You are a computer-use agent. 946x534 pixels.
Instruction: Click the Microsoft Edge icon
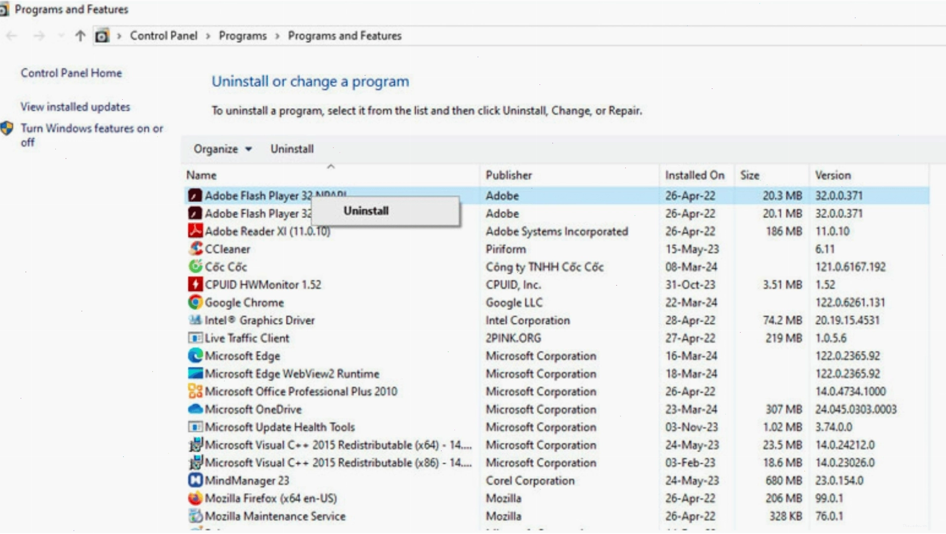[195, 356]
